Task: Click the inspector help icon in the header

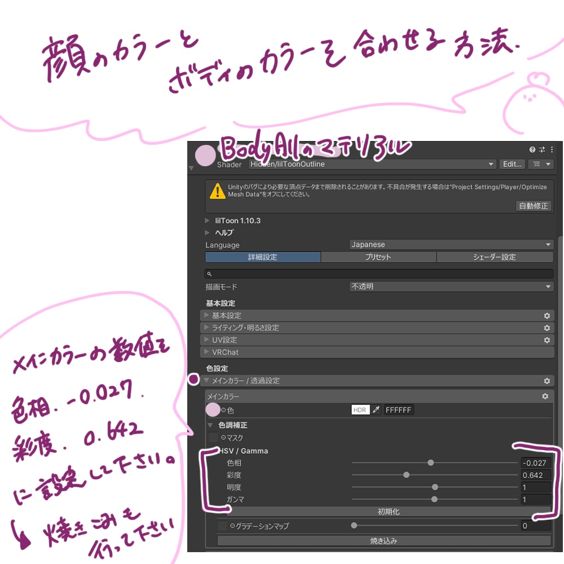Action: 531,149
